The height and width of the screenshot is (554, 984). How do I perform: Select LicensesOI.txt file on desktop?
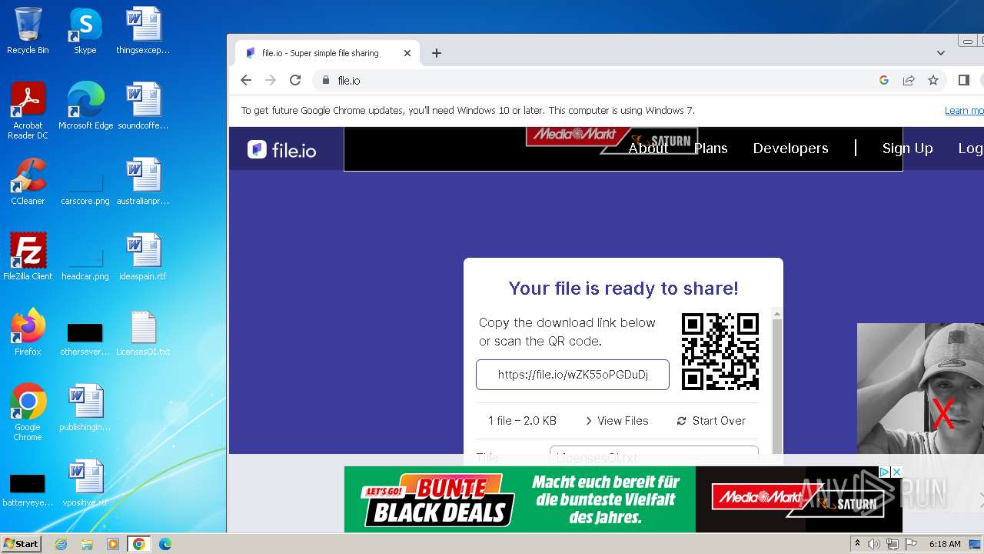(143, 332)
